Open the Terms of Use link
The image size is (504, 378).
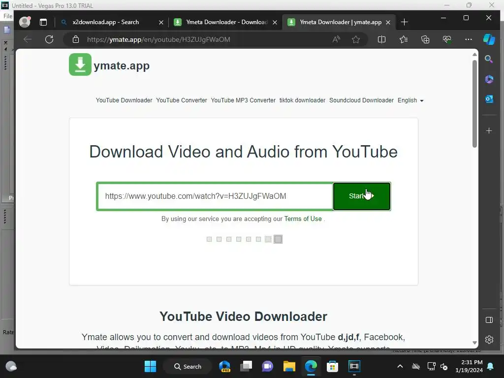click(x=303, y=219)
